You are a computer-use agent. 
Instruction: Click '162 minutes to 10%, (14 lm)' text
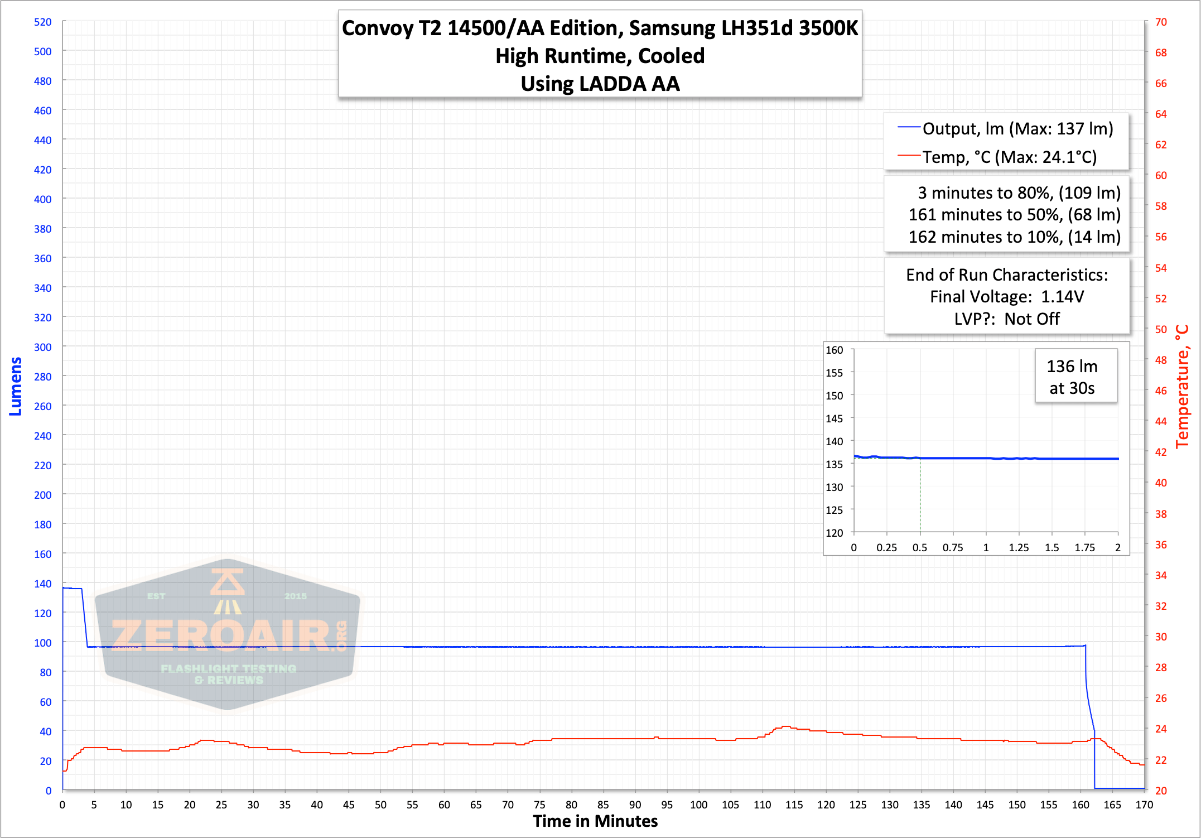[x=1015, y=237]
